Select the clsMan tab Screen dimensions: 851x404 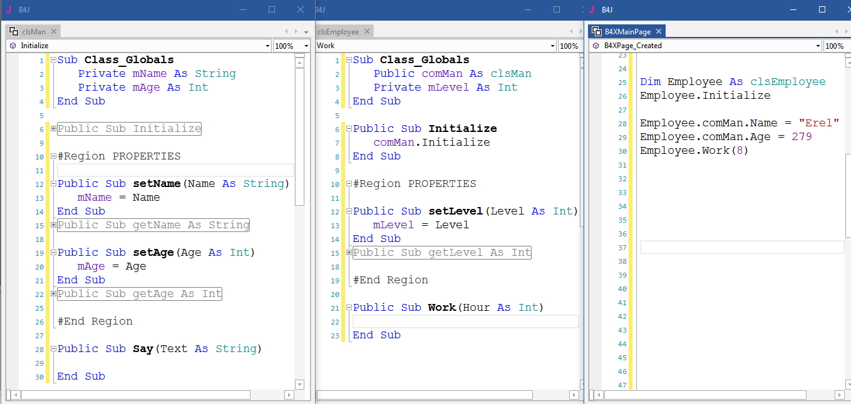point(33,31)
